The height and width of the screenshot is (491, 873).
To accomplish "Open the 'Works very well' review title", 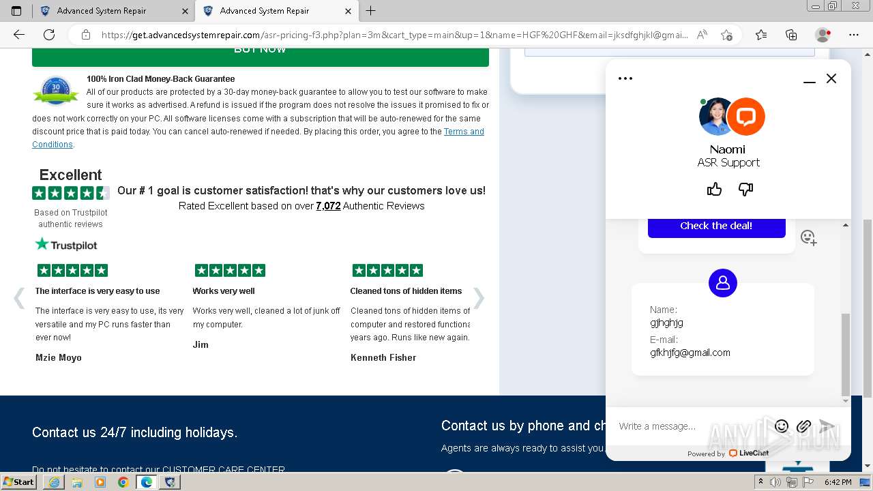I will coord(224,291).
